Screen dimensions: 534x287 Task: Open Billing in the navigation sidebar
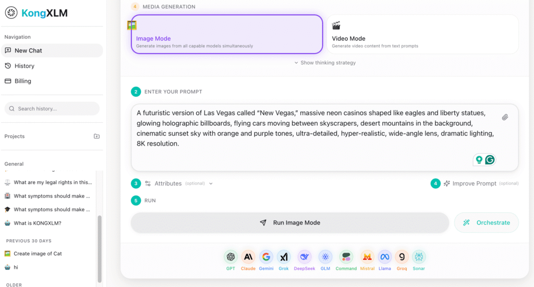[x=22, y=81]
